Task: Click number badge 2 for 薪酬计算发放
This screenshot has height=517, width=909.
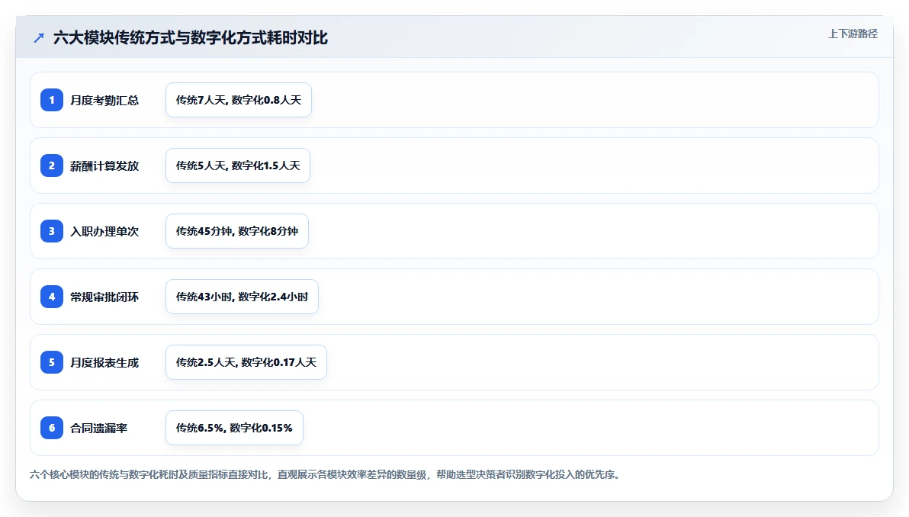Action: (52, 165)
